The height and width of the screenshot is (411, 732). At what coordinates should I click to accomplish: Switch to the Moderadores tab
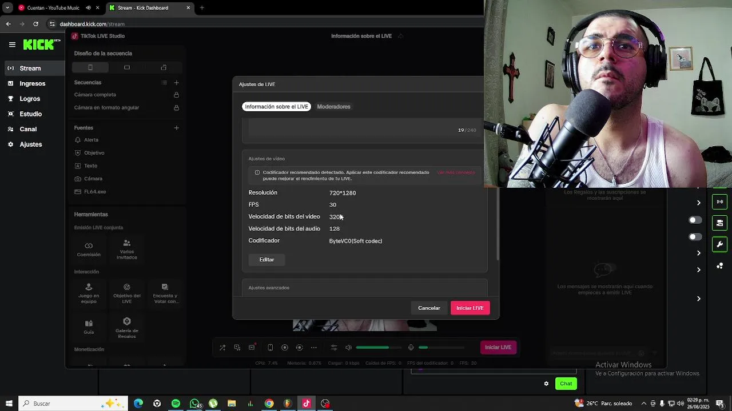(333, 107)
